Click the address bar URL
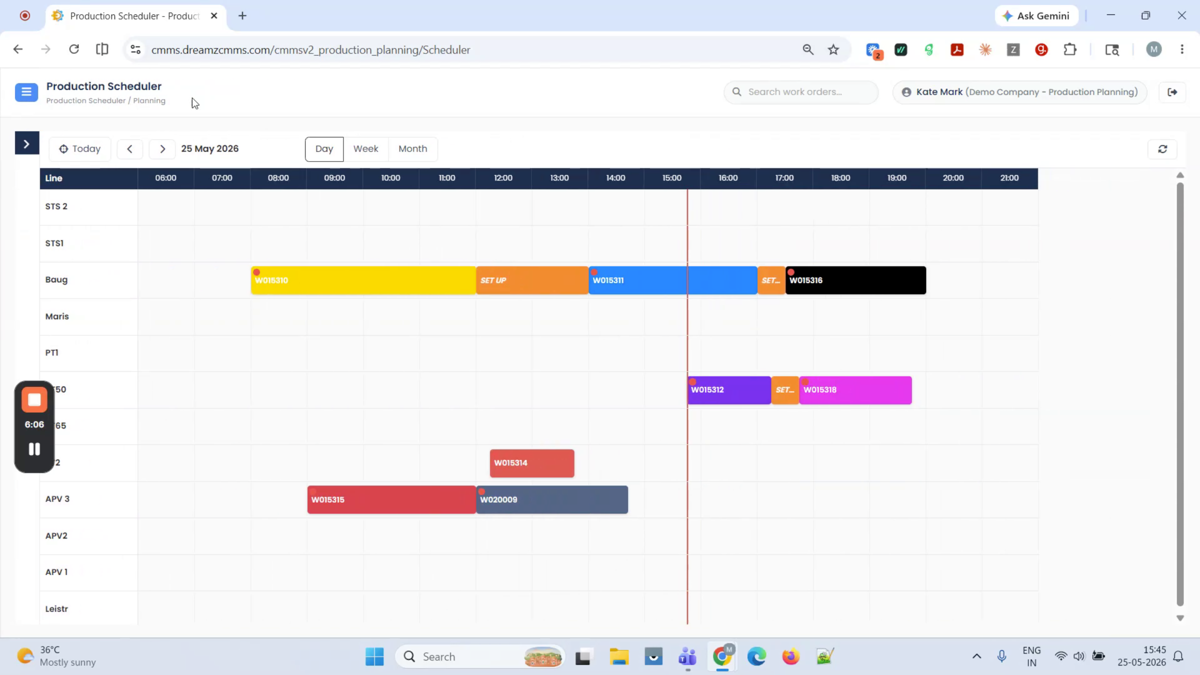This screenshot has width=1200, height=675. [310, 50]
